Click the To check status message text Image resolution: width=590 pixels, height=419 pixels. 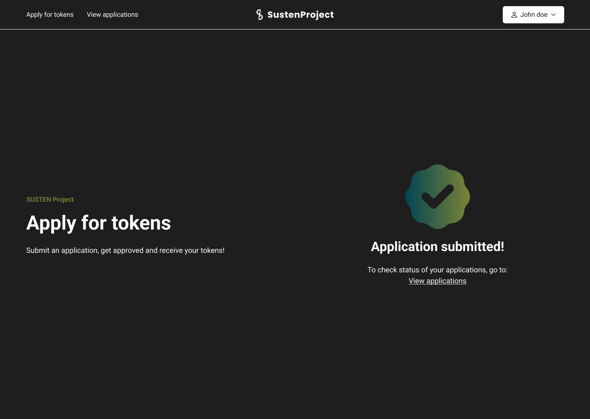click(437, 270)
